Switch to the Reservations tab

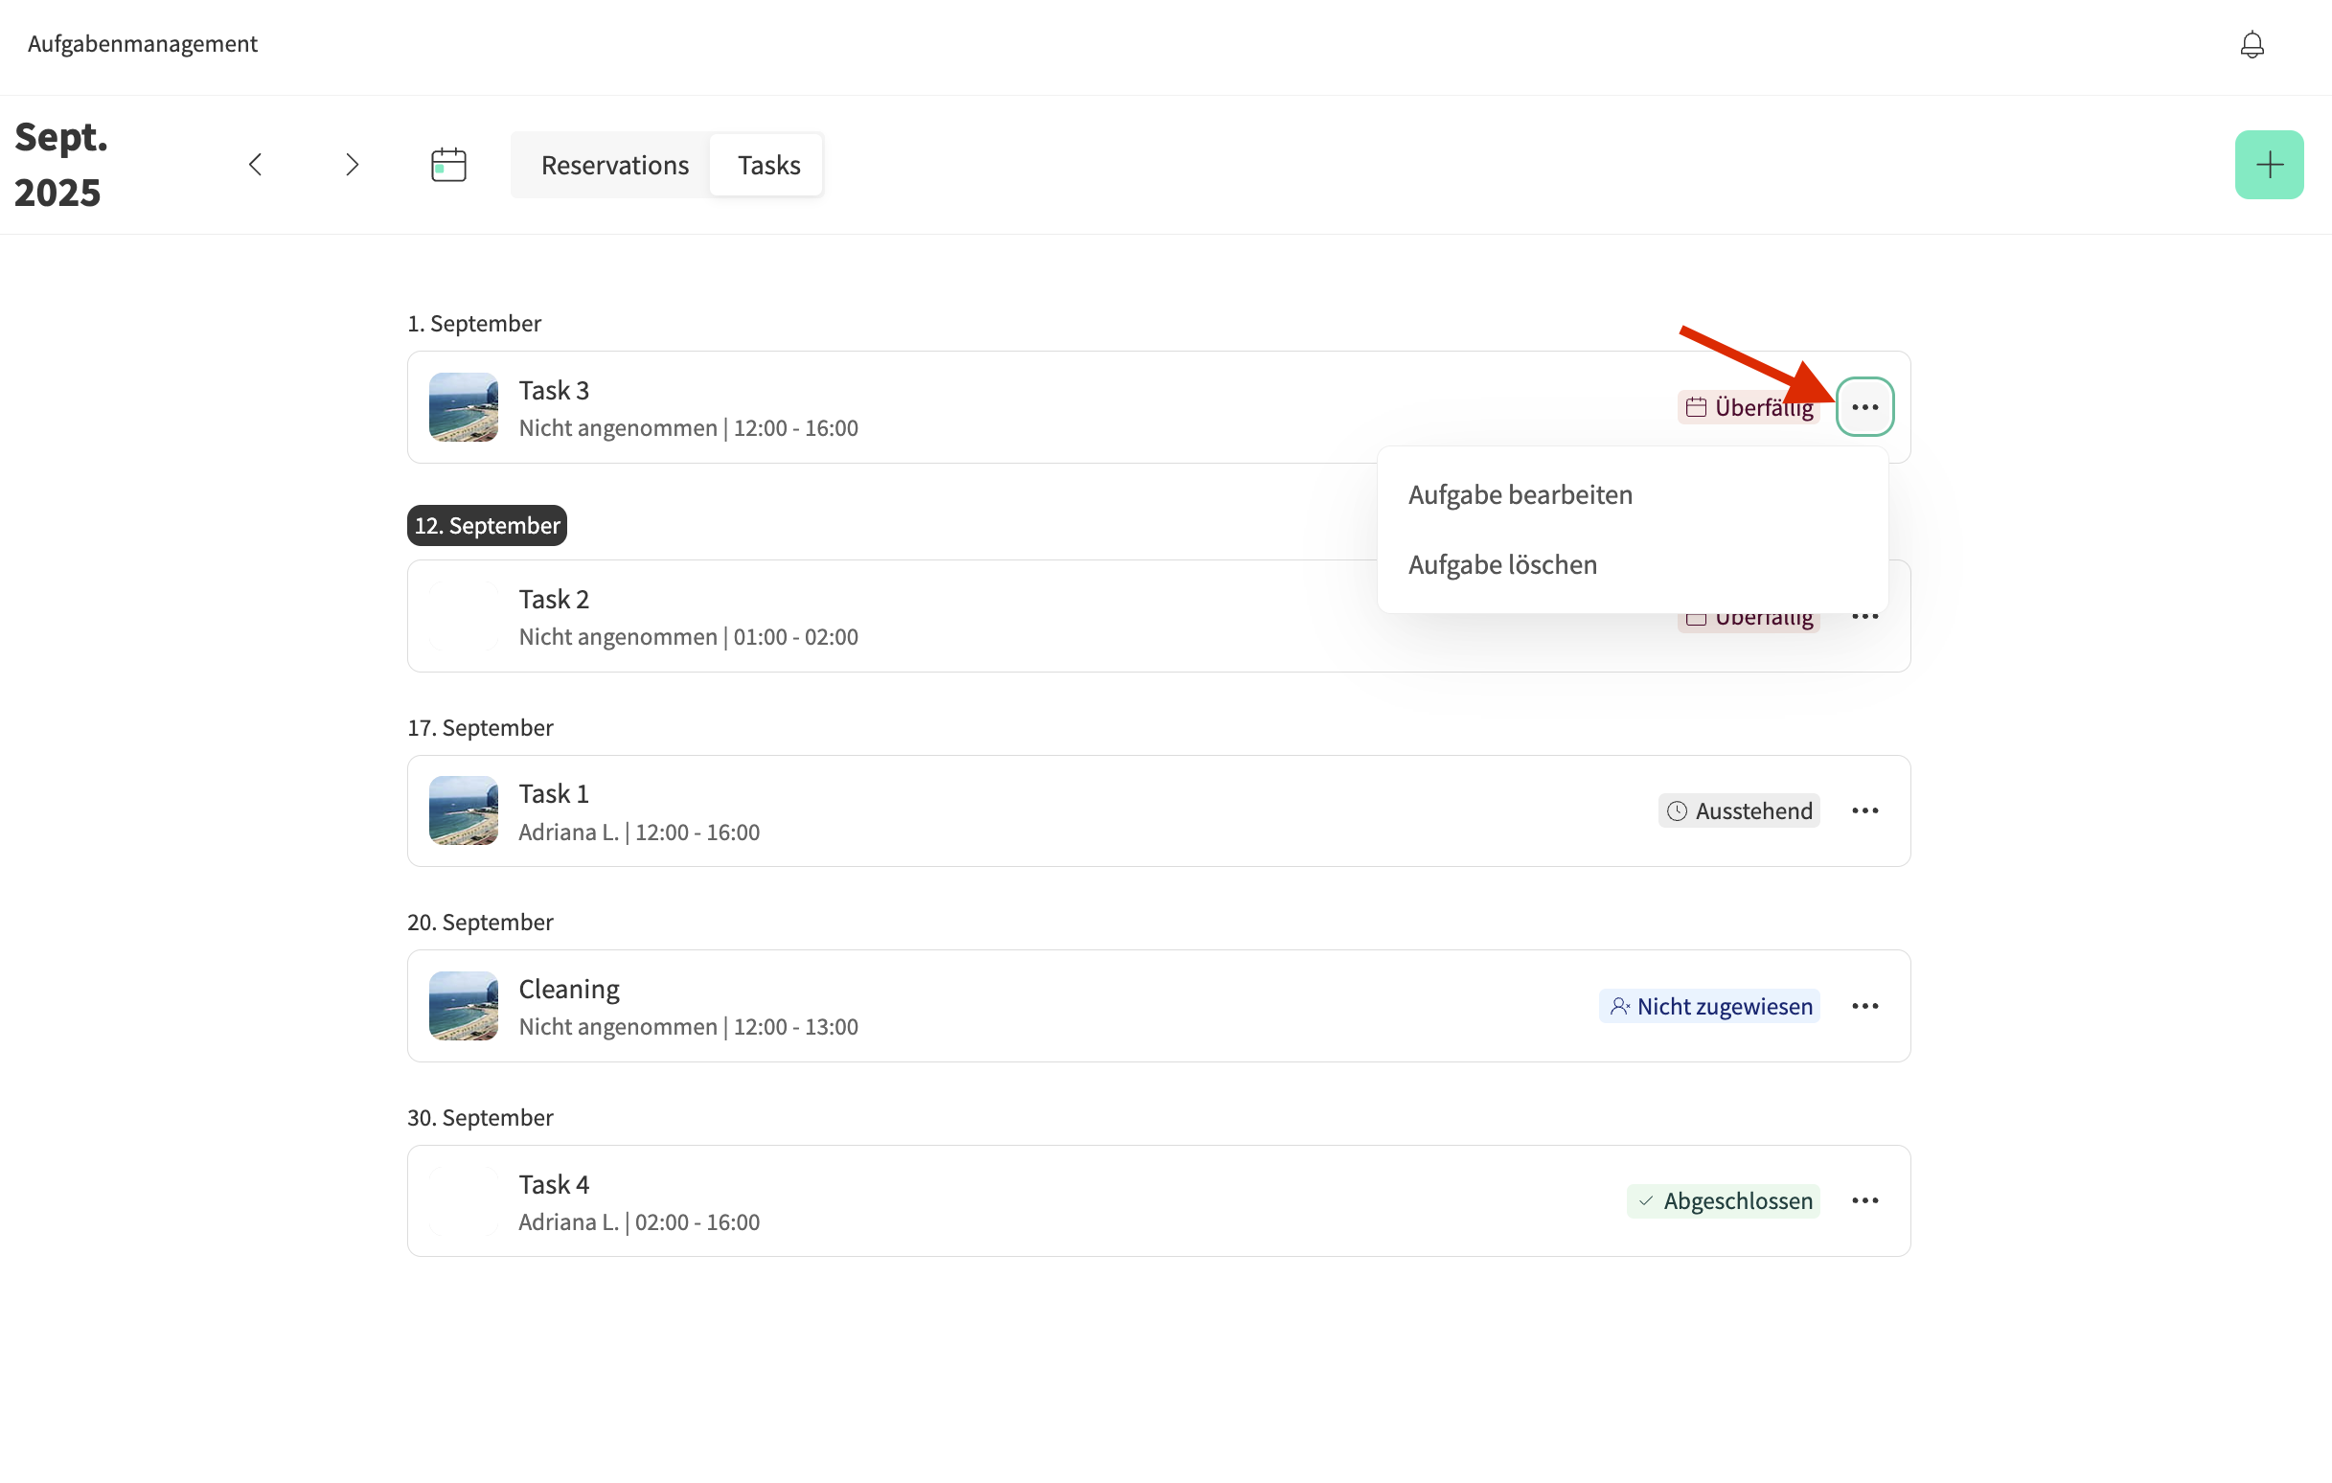614,166
